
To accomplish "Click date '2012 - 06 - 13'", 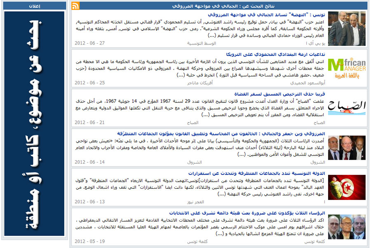I will [90, 202].
